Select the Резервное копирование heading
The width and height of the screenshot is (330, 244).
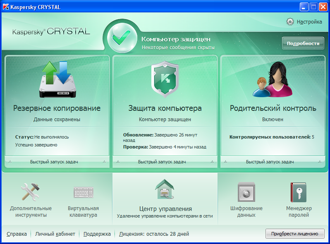coord(57,108)
